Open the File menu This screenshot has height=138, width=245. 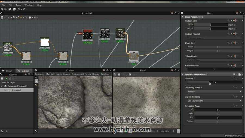4,5
